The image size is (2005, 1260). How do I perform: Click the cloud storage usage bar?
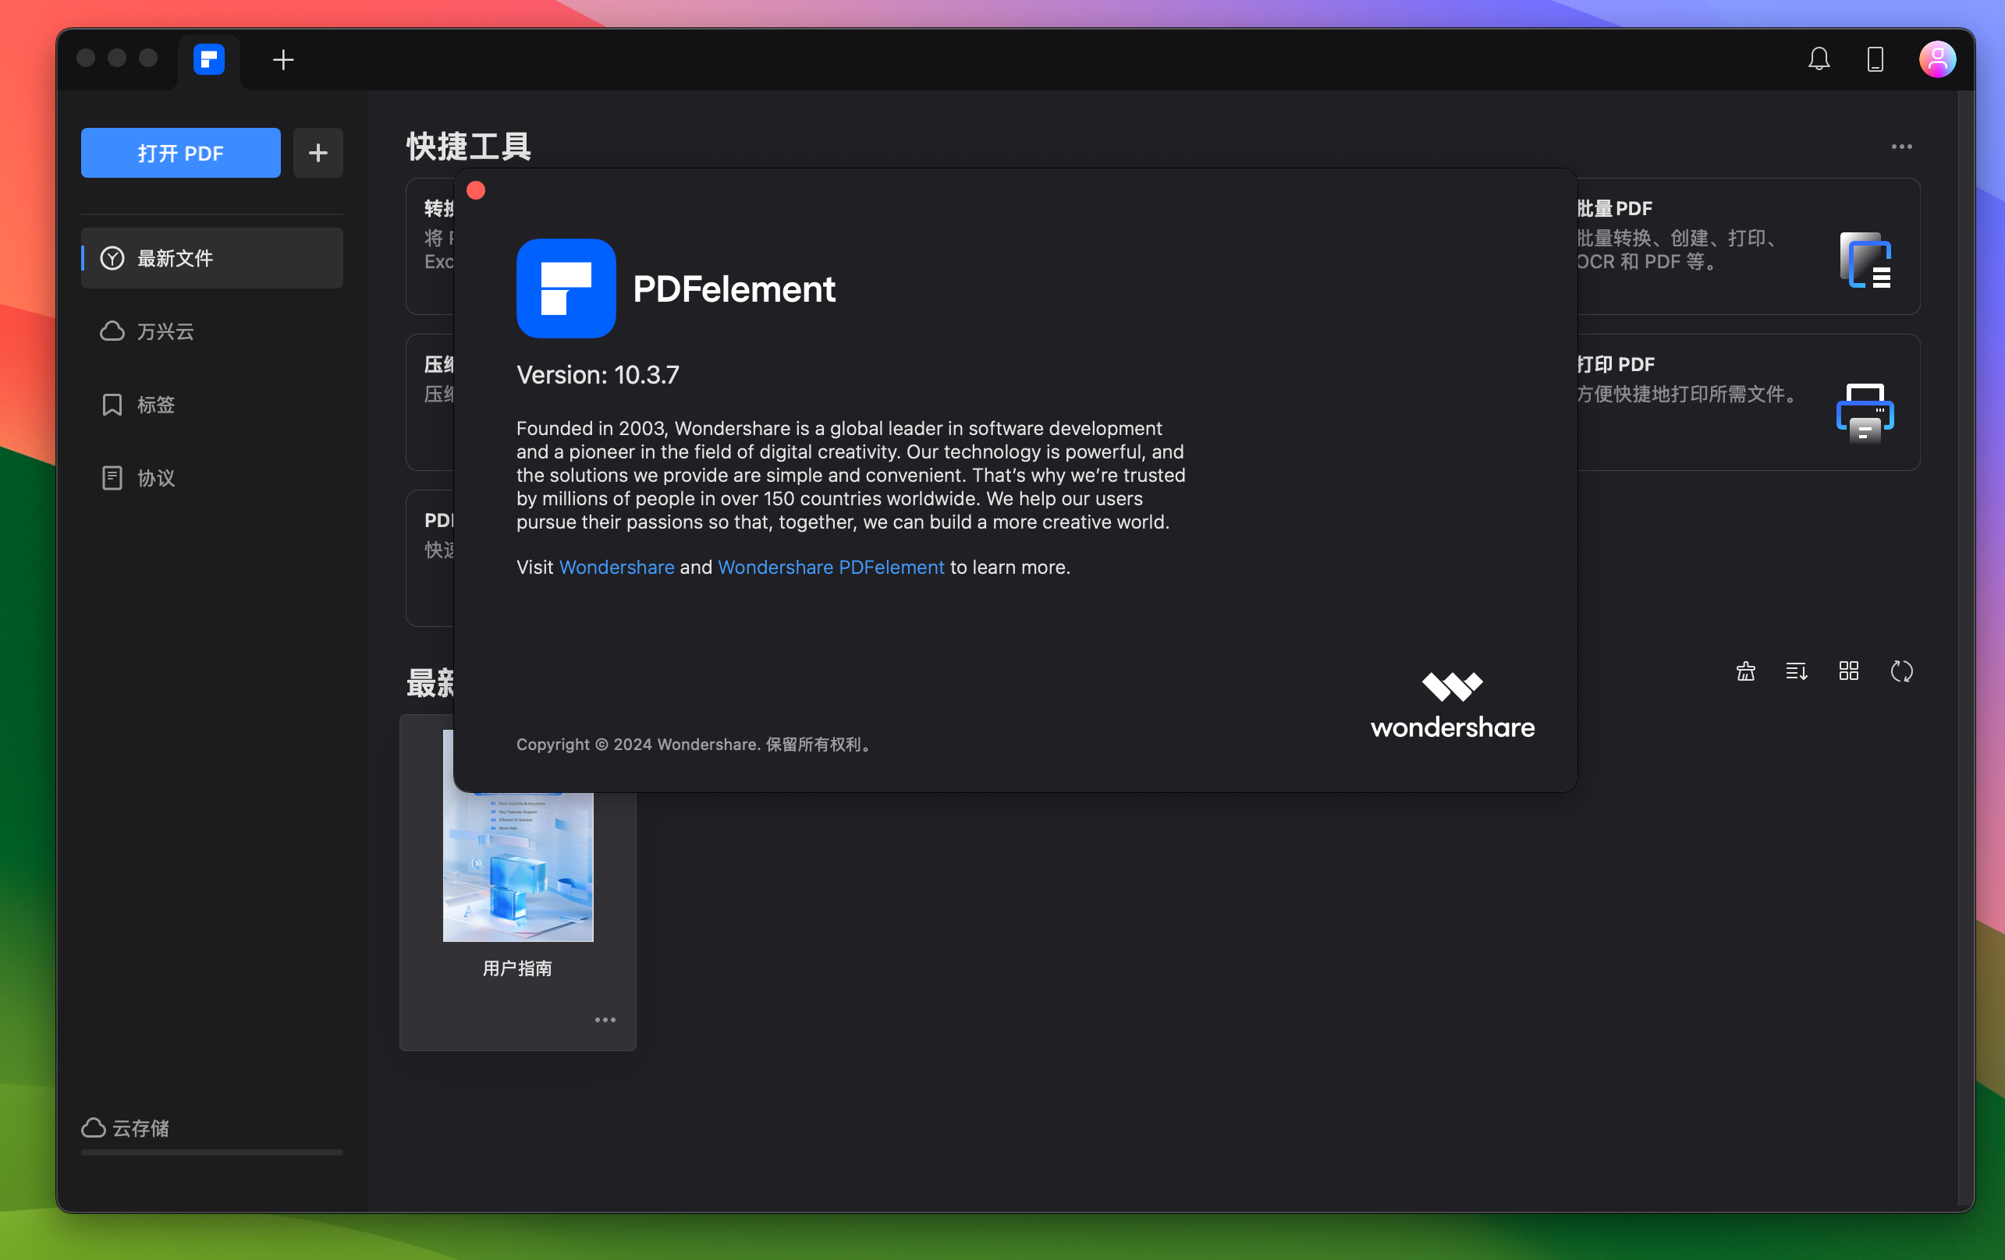tap(212, 1152)
